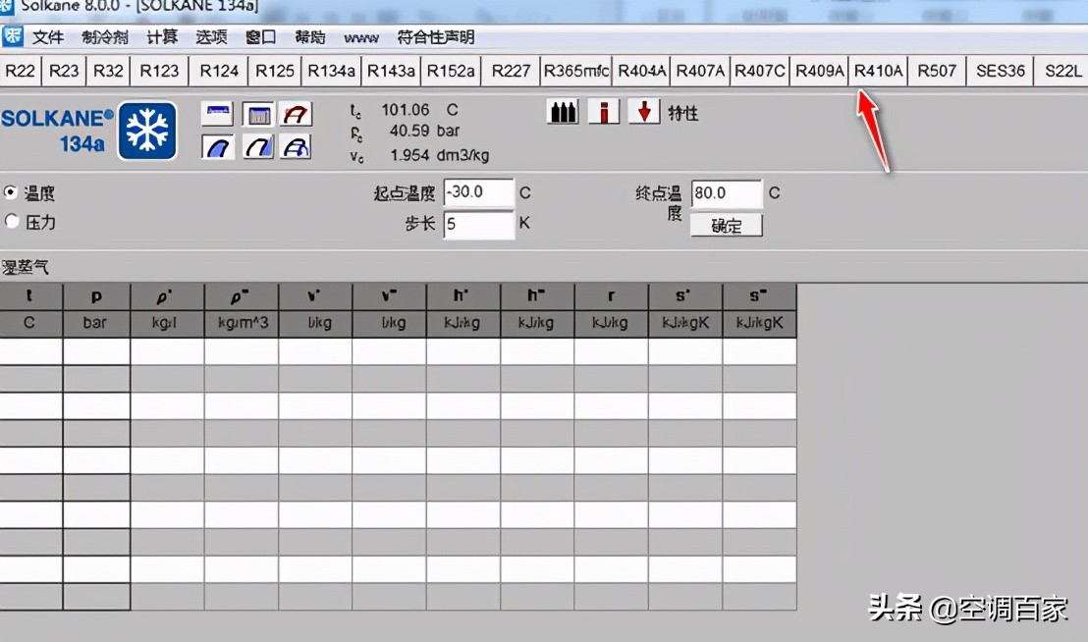Open the 制冷剂 menu
This screenshot has width=1088, height=642.
coord(105,36)
